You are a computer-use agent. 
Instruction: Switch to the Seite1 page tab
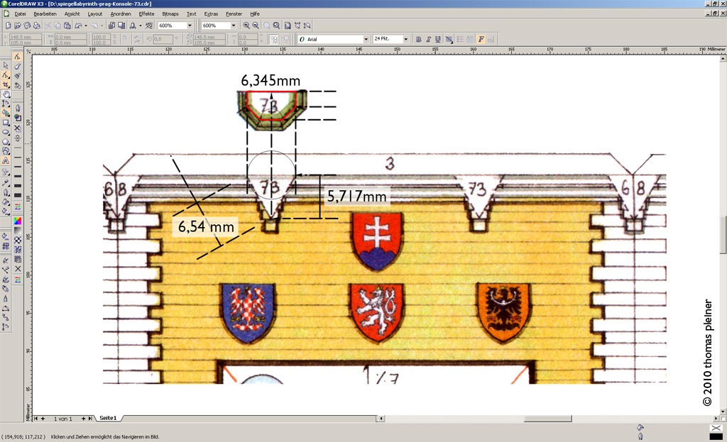108,419
